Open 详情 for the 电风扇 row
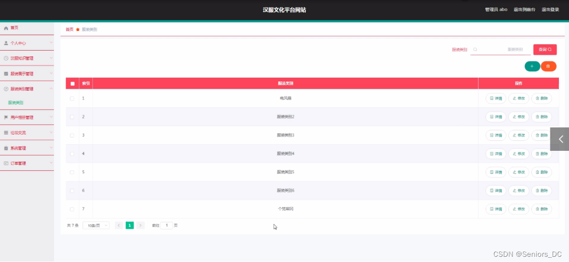This screenshot has width=569, height=262. 496,98
